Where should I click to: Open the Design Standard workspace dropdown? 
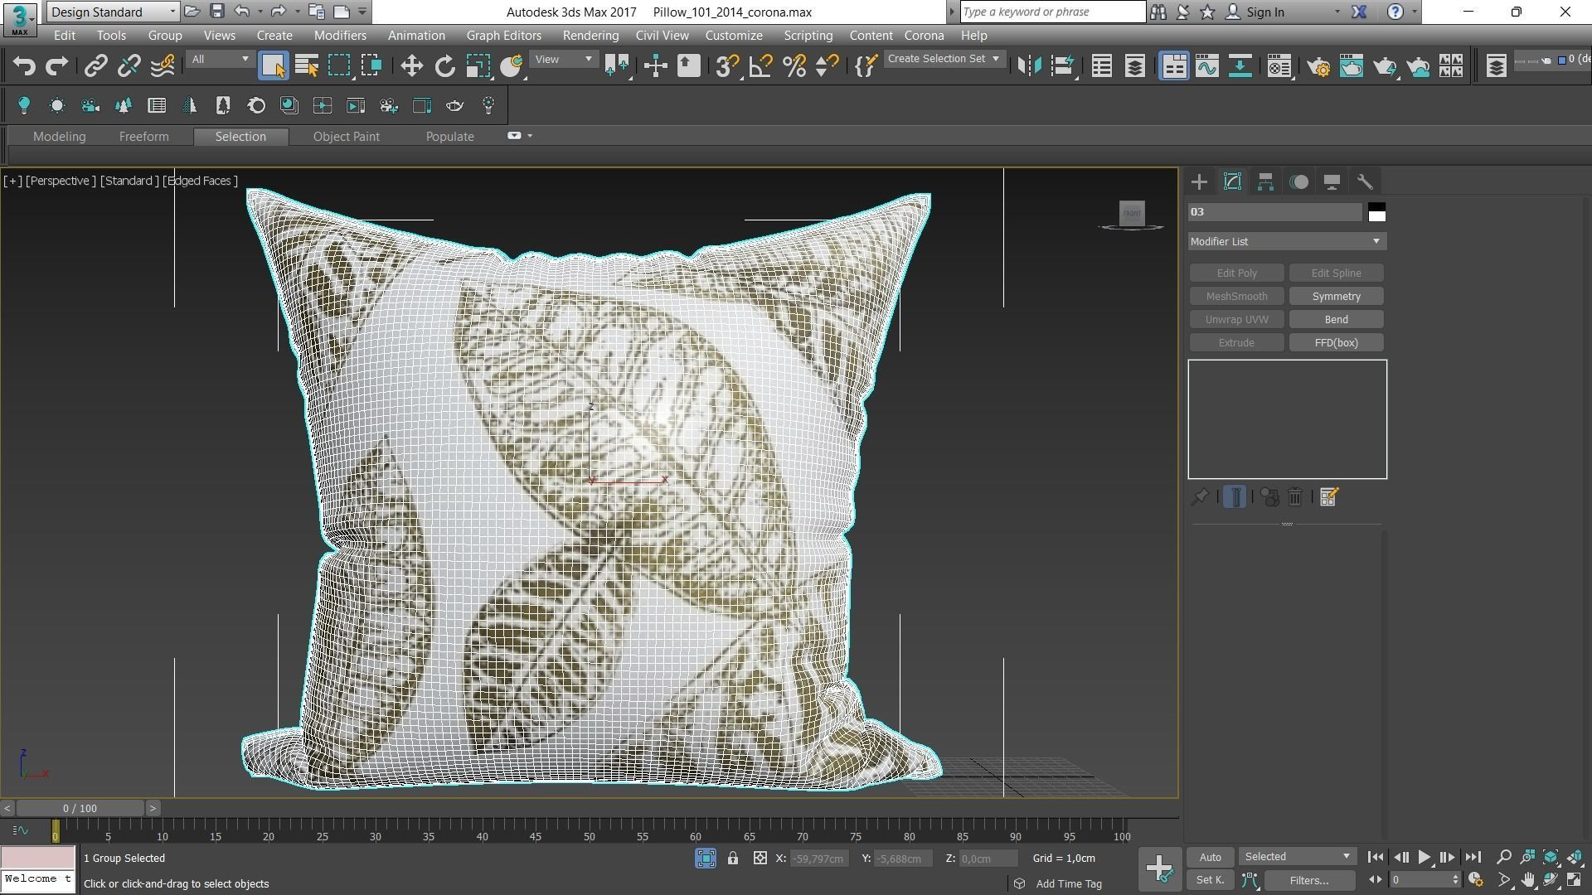(x=113, y=12)
